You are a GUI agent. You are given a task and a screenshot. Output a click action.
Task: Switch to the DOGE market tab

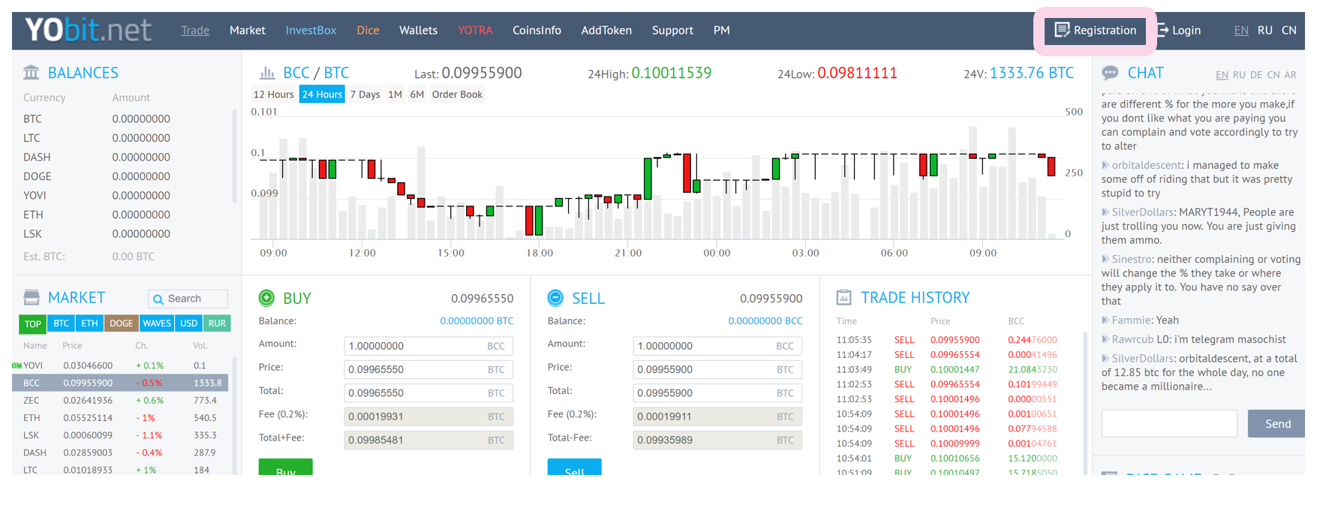coord(122,323)
